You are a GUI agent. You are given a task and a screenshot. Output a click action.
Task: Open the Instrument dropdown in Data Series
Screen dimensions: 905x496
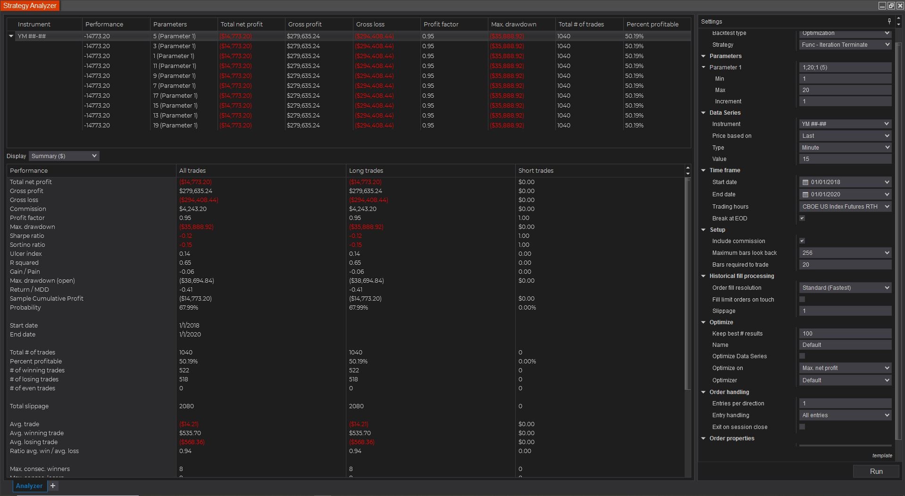[x=845, y=124]
